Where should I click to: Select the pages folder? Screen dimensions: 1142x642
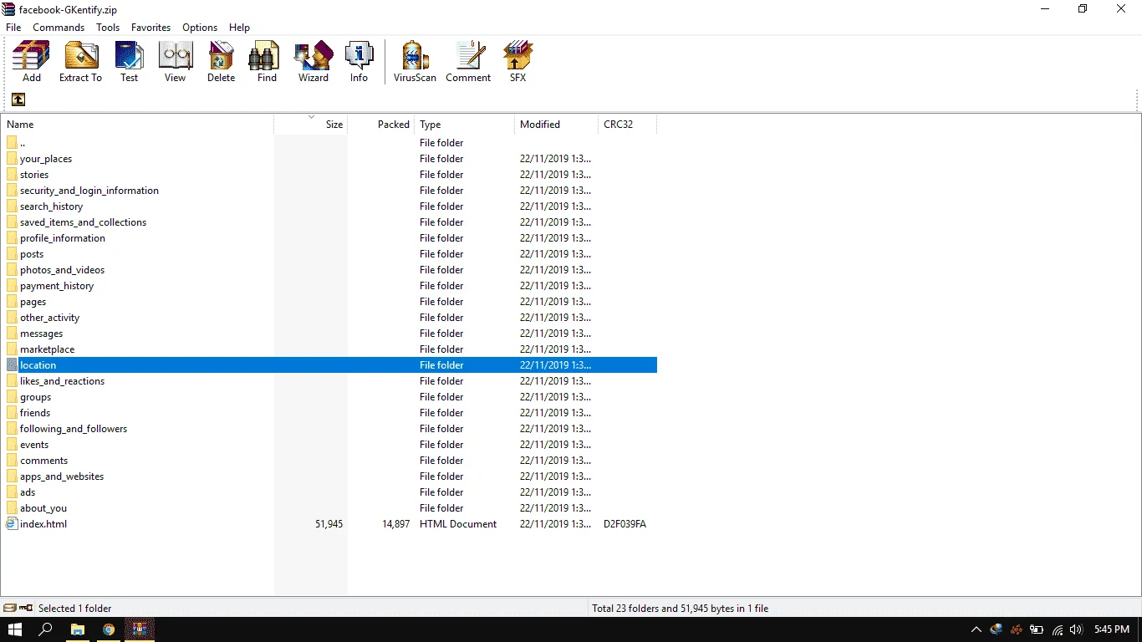click(329, 302)
